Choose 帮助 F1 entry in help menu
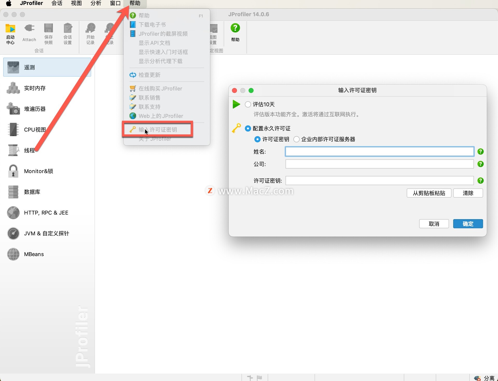 [x=167, y=16]
